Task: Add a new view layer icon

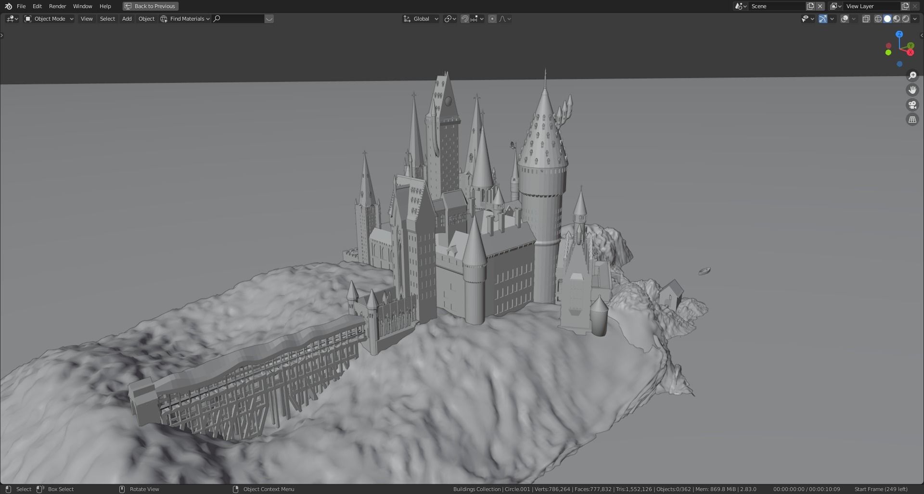Action: coord(905,6)
